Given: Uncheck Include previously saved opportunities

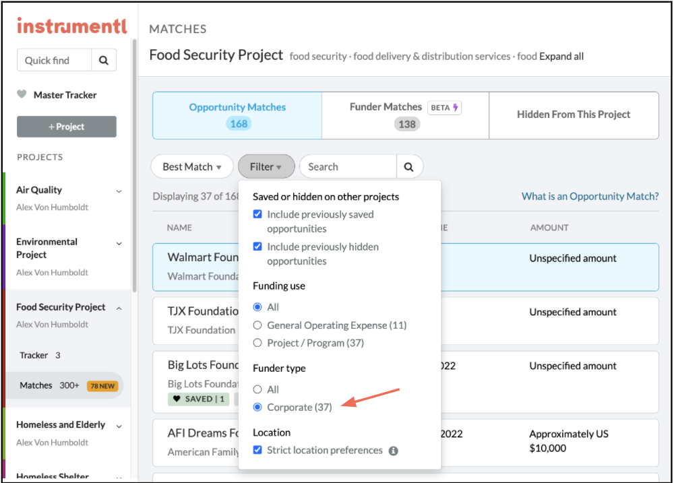Looking at the screenshot, I should pos(257,214).
